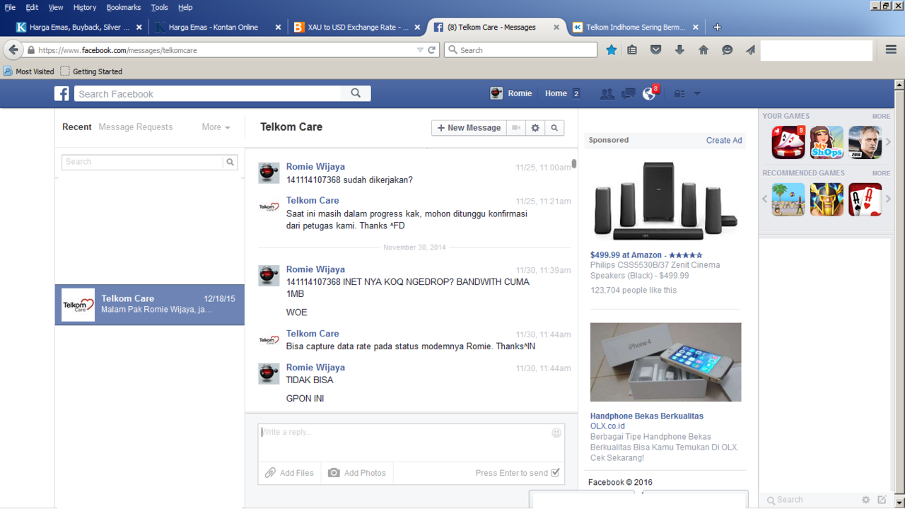Click the Facebook search magnifier button
The width and height of the screenshot is (905, 509).
(356, 93)
